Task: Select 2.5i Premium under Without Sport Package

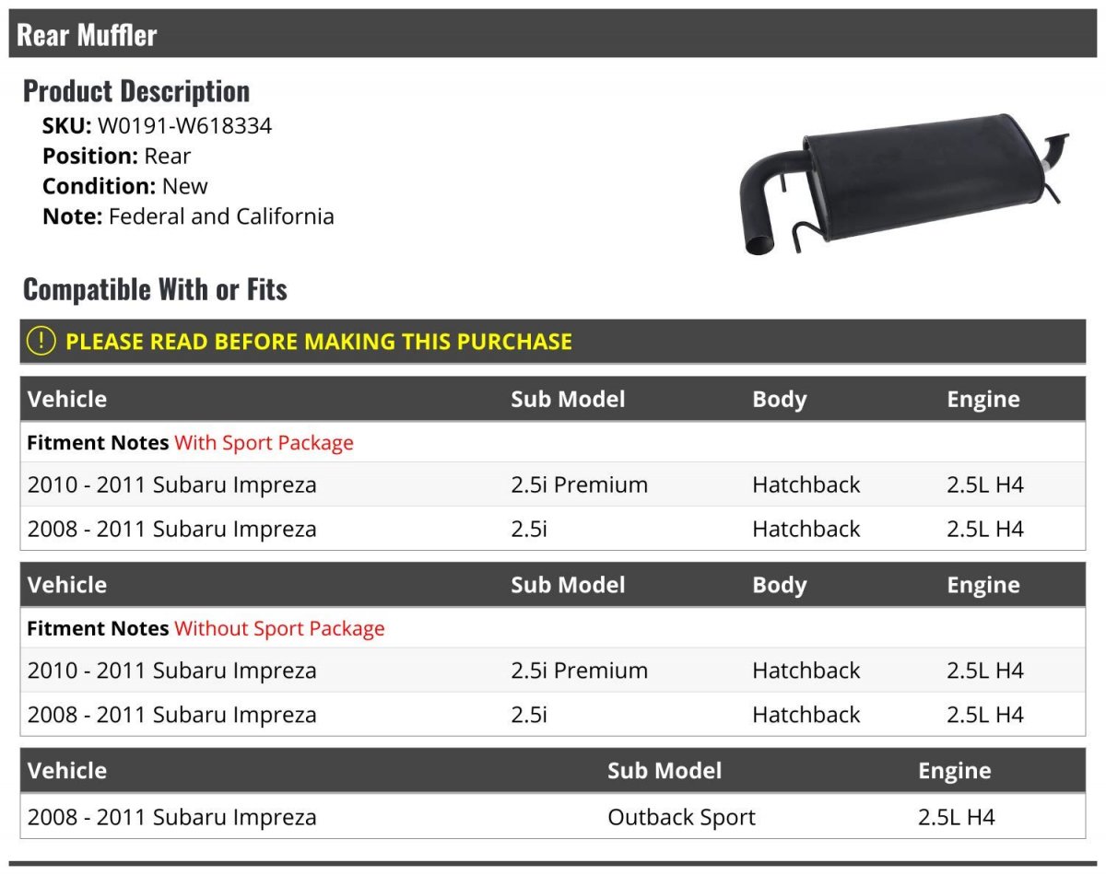Action: (579, 671)
